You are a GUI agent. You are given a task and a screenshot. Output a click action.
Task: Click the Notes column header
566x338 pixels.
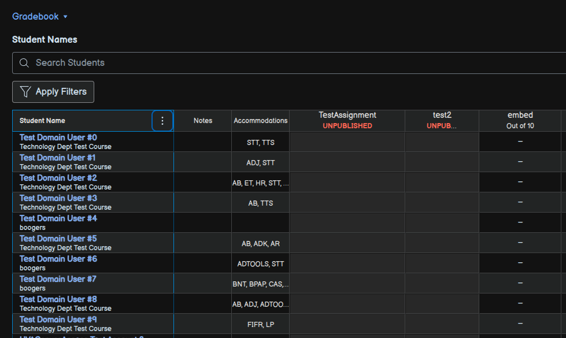click(x=203, y=121)
